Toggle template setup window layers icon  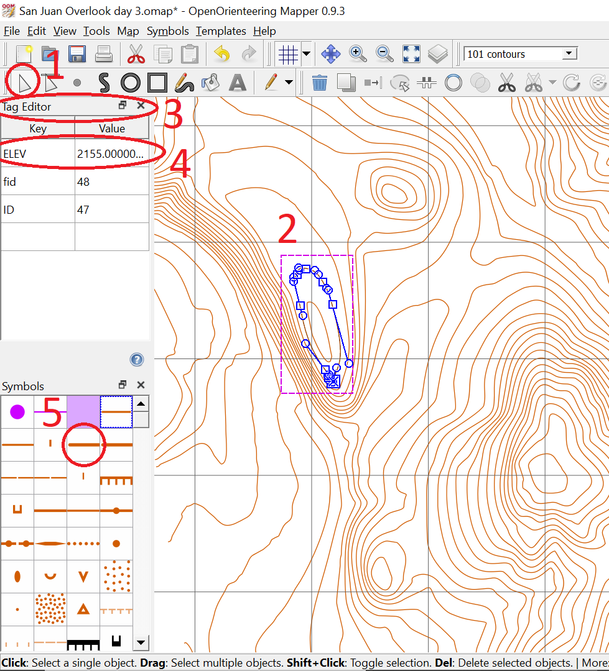(x=438, y=54)
